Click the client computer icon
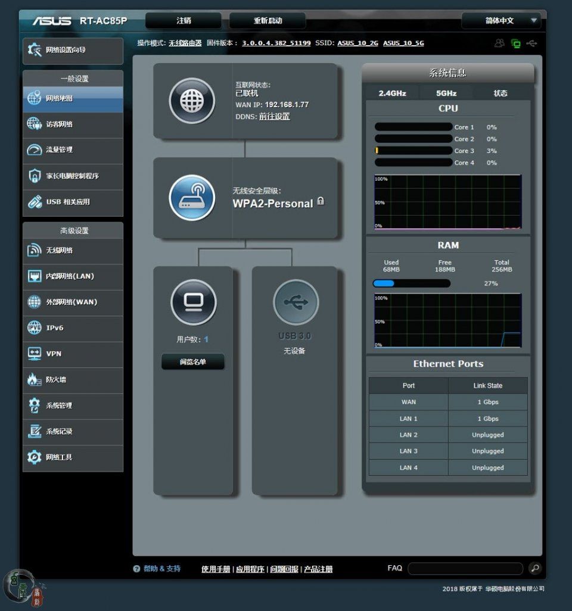Image resolution: width=572 pixels, height=611 pixels. tap(193, 303)
